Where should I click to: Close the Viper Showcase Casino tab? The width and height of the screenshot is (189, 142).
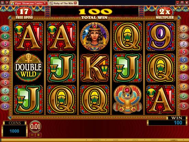[x=45, y=3]
